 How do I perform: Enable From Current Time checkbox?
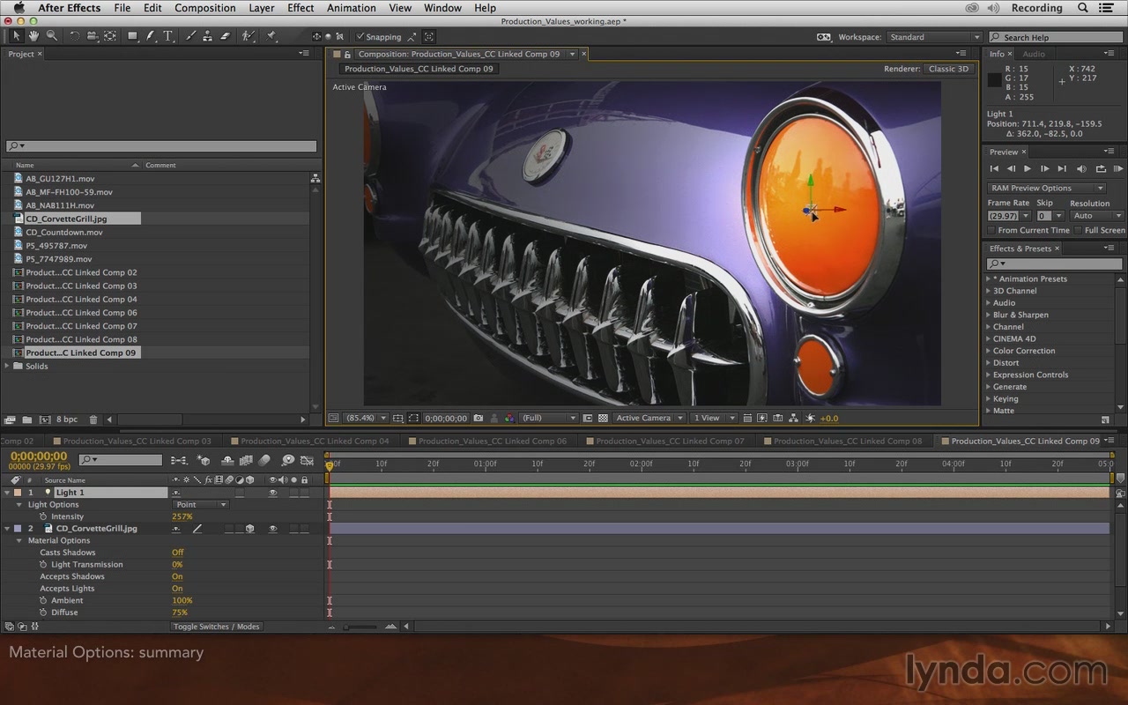point(991,230)
